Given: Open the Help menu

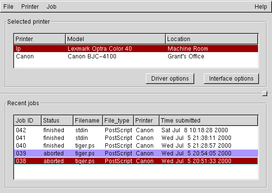Looking at the screenshot, I should point(260,7).
